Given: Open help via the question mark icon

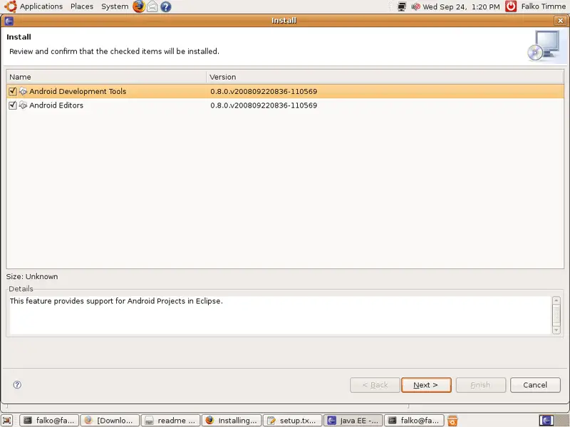Looking at the screenshot, I should point(17,385).
